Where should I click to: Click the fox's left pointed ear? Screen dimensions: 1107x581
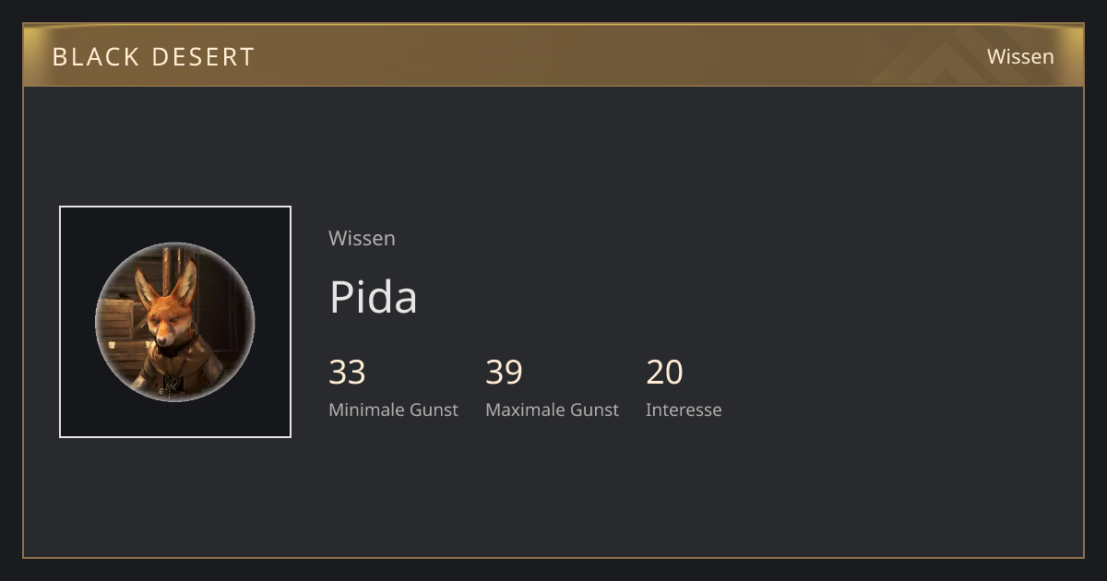[x=147, y=289]
